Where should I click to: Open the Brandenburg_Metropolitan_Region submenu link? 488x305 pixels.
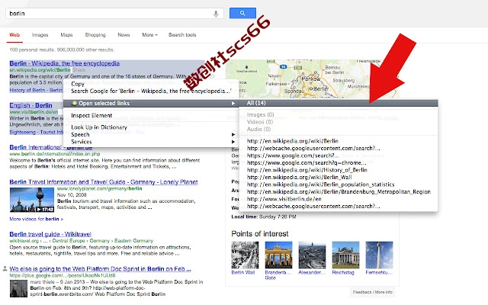339,191
